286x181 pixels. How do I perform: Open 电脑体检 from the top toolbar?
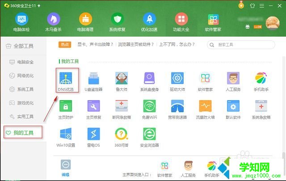(21, 22)
